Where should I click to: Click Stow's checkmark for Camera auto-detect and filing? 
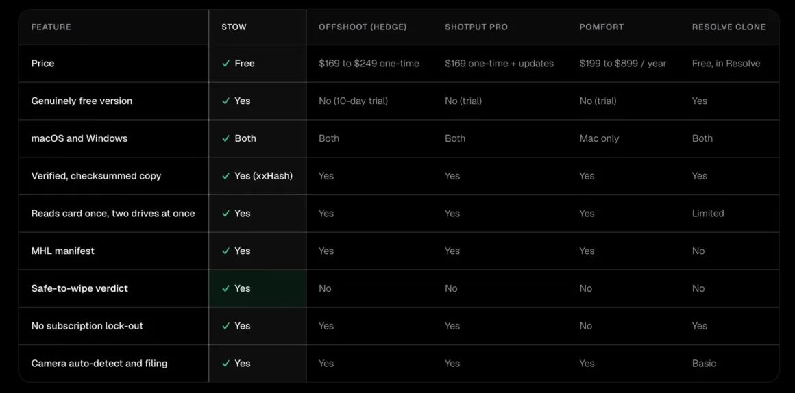click(x=225, y=364)
